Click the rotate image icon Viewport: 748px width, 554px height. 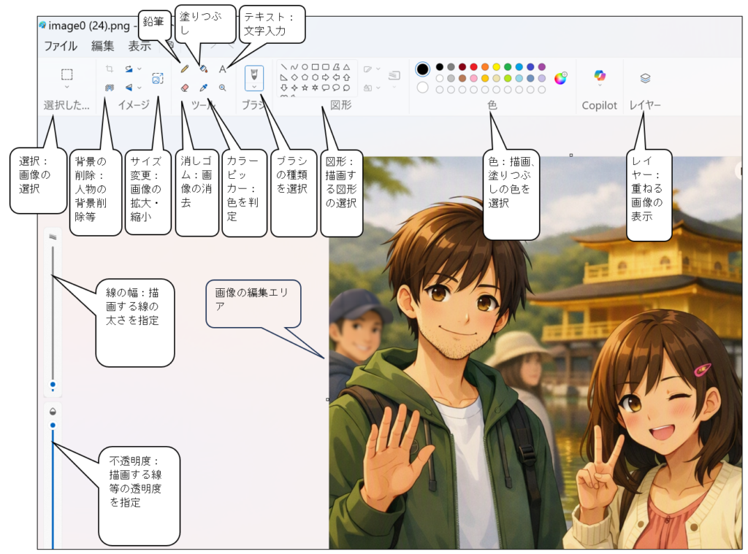129,69
